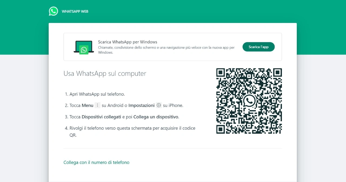The height and width of the screenshot is (182, 346).
Task: Click the Android three-dot Menu icon
Action: point(98,105)
